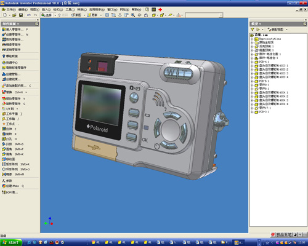Select 零件9:1 in the model tree
The width and height of the screenshot is (308, 246).
coord(264,85)
